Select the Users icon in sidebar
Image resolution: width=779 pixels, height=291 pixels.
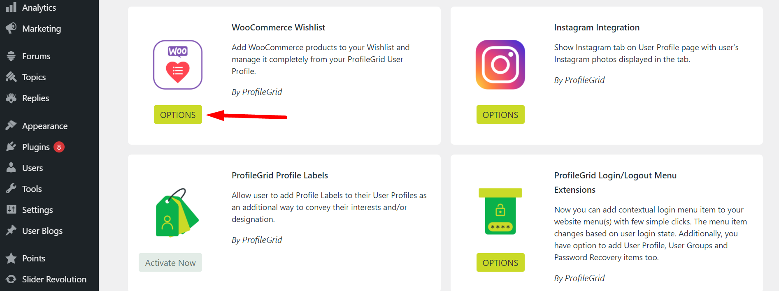tap(11, 167)
